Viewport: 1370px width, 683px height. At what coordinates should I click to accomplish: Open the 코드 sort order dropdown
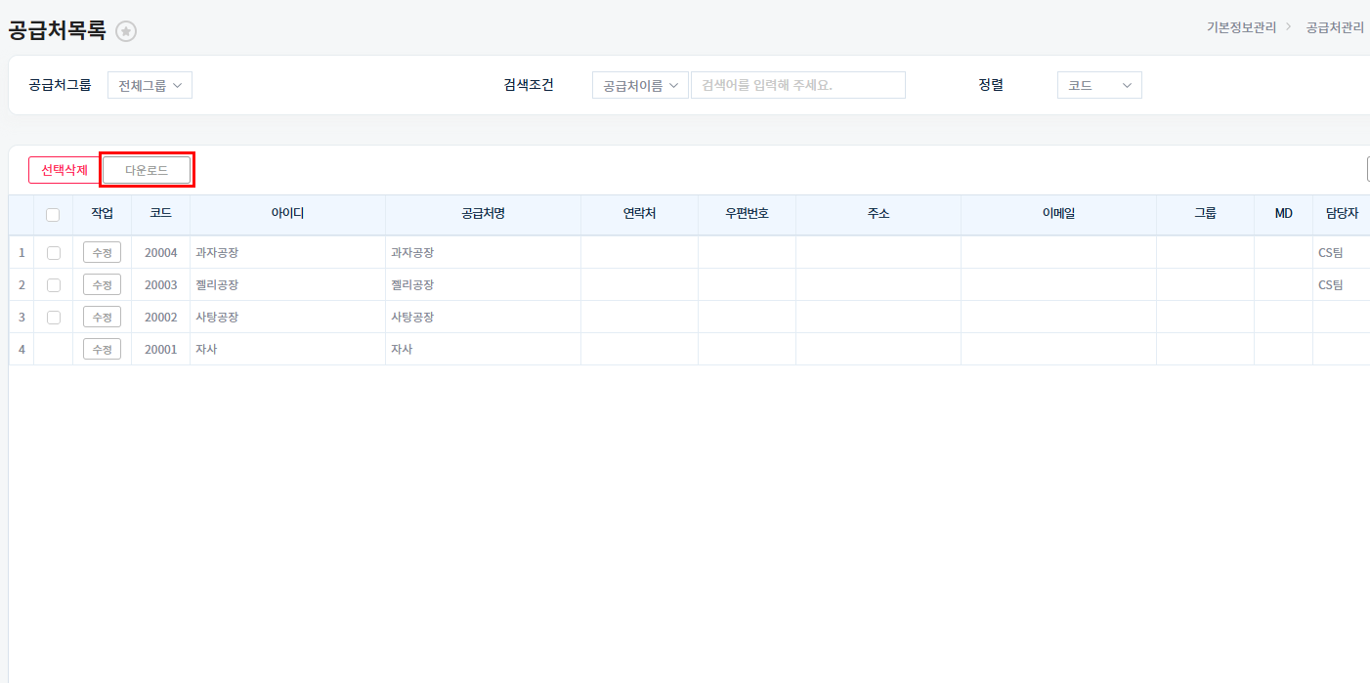1098,86
